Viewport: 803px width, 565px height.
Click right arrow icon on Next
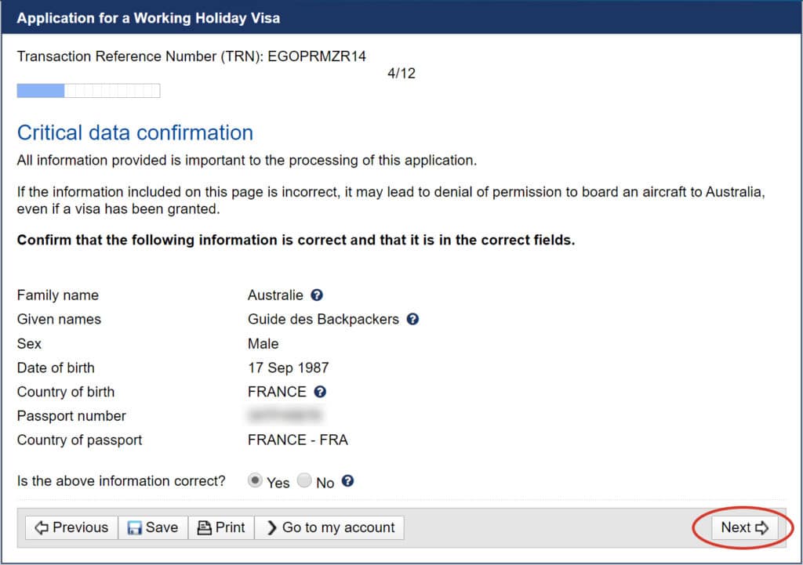[762, 527]
